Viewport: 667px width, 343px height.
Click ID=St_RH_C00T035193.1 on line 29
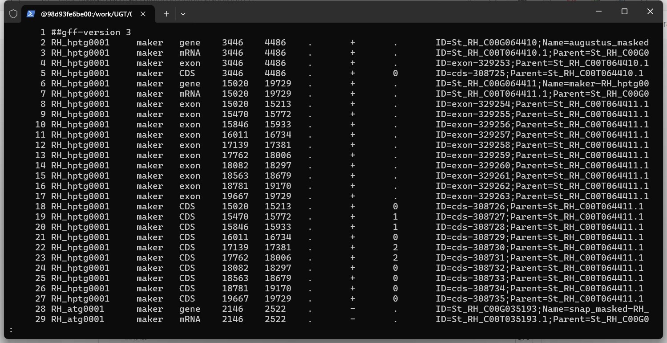pyautogui.click(x=492, y=319)
